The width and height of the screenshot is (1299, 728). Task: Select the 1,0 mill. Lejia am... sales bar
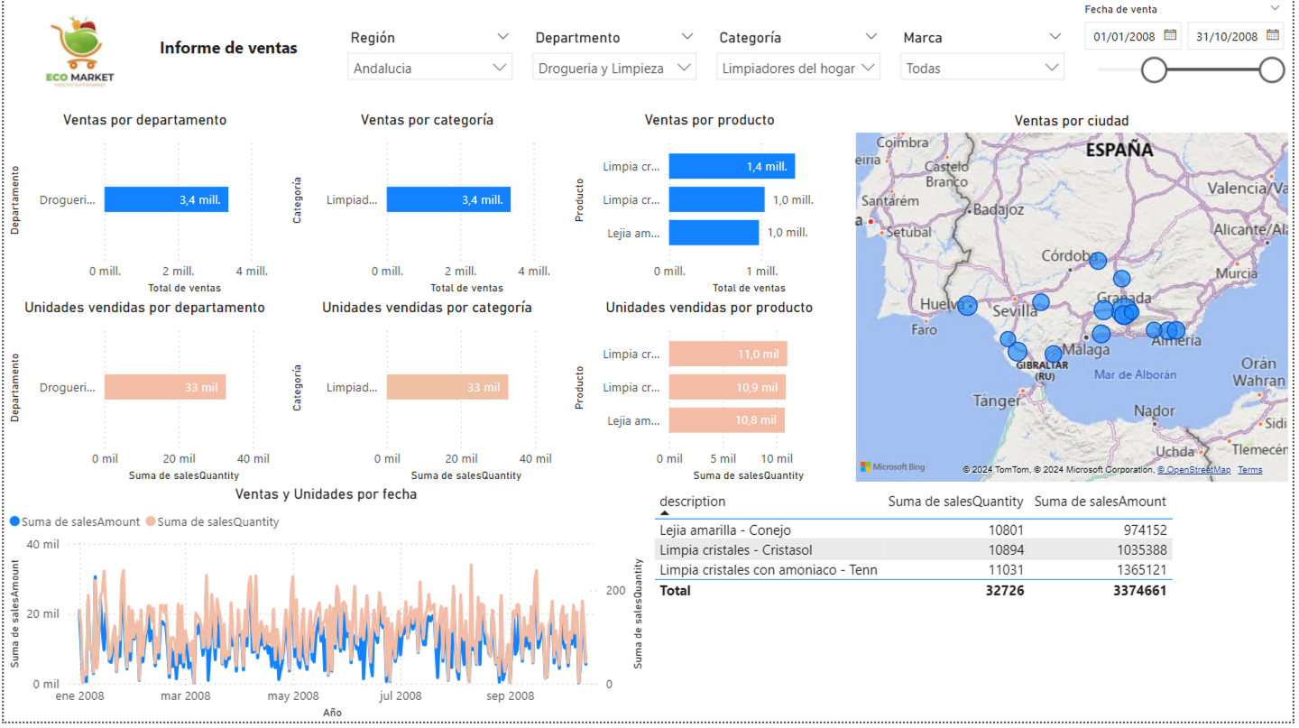[714, 233]
